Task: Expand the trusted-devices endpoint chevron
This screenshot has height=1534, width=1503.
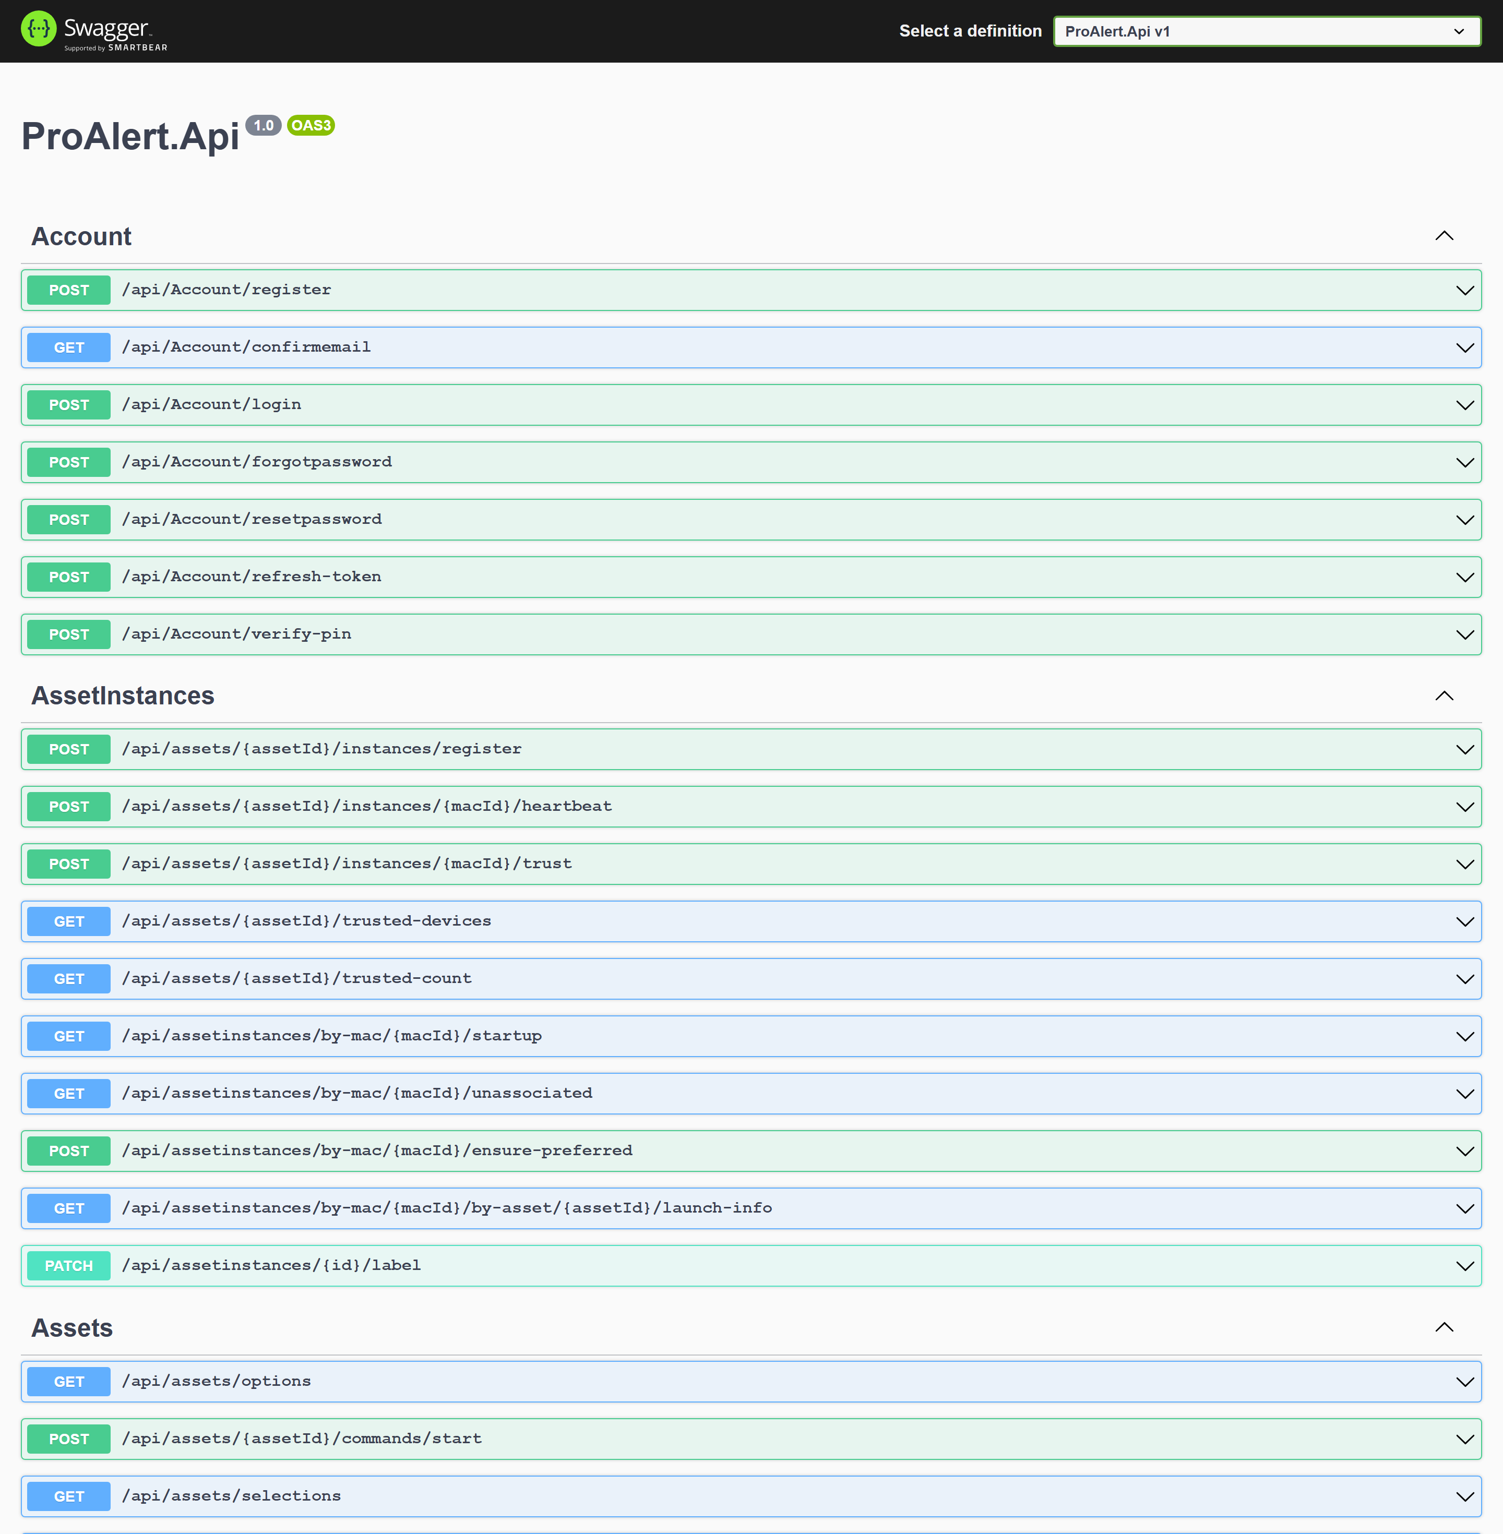Action: coord(1465,921)
